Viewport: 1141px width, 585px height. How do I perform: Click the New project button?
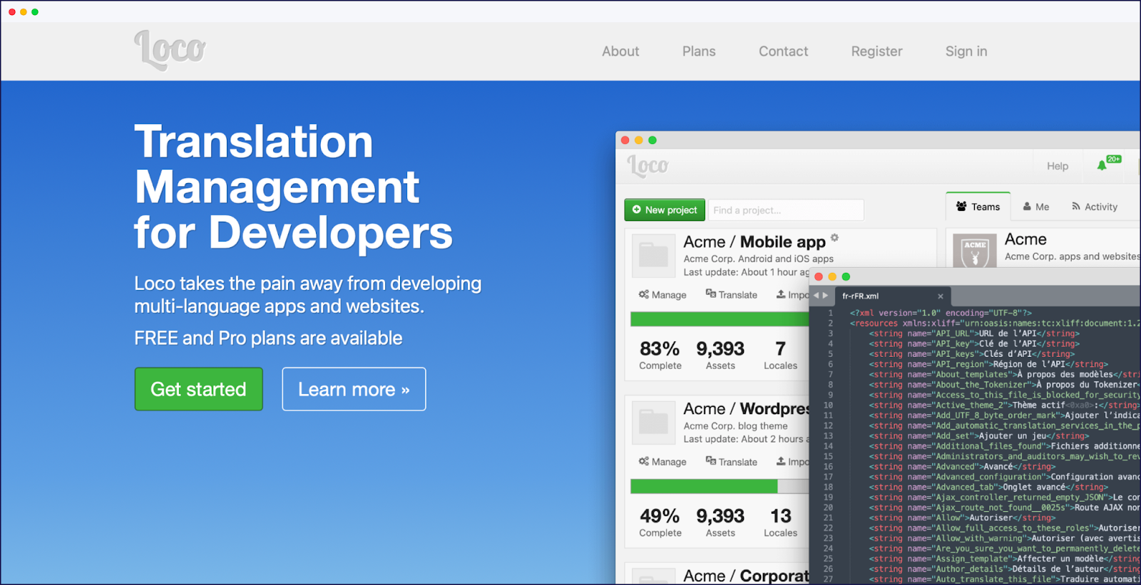click(665, 209)
